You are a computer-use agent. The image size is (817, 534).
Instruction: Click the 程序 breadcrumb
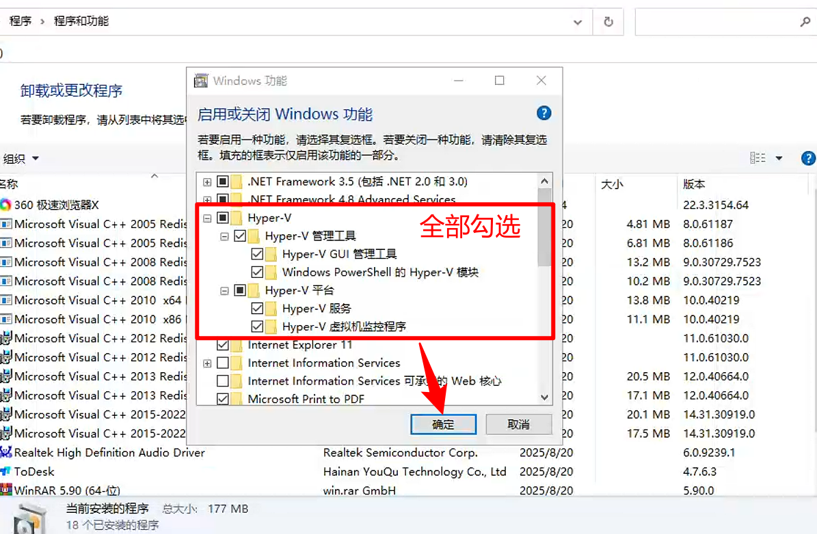(x=21, y=21)
